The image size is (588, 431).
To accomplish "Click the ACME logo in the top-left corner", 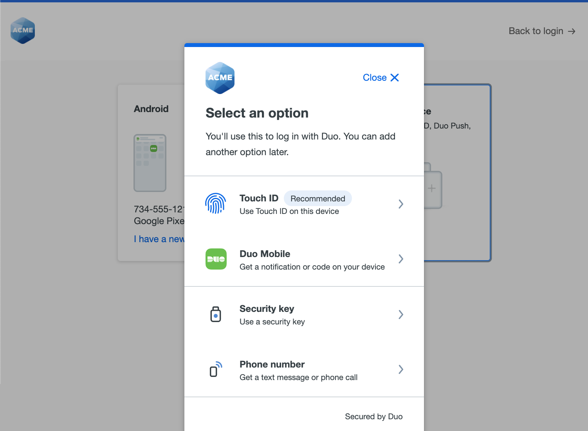I will pos(22,30).
